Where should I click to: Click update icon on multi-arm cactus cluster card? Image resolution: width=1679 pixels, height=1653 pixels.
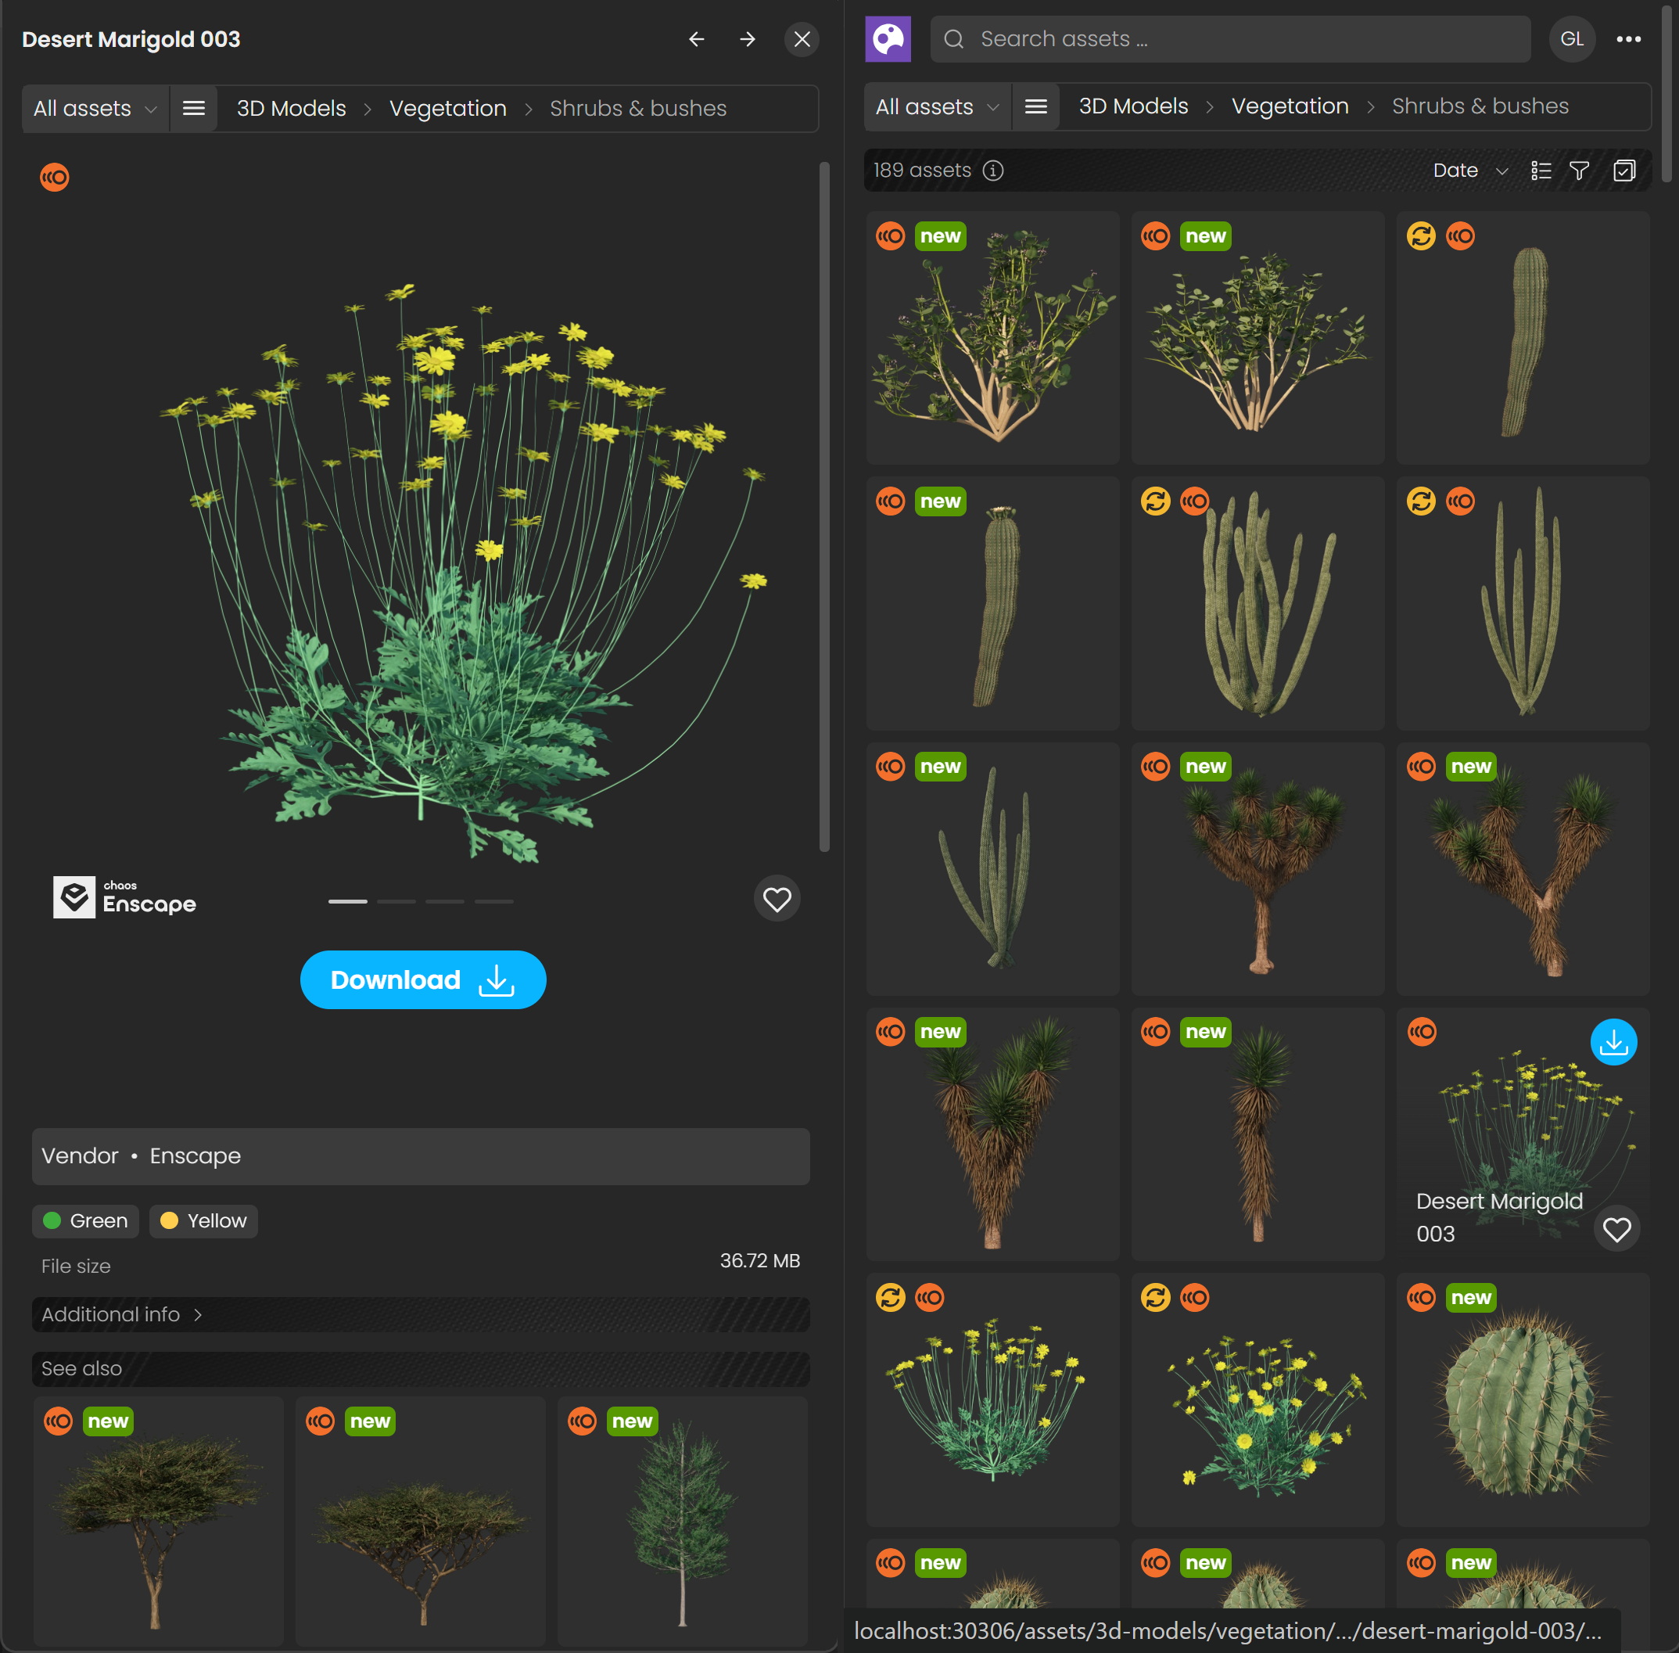(x=1155, y=501)
